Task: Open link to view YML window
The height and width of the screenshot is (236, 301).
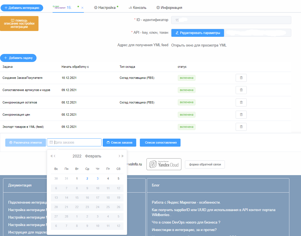Action: [x=199, y=45]
